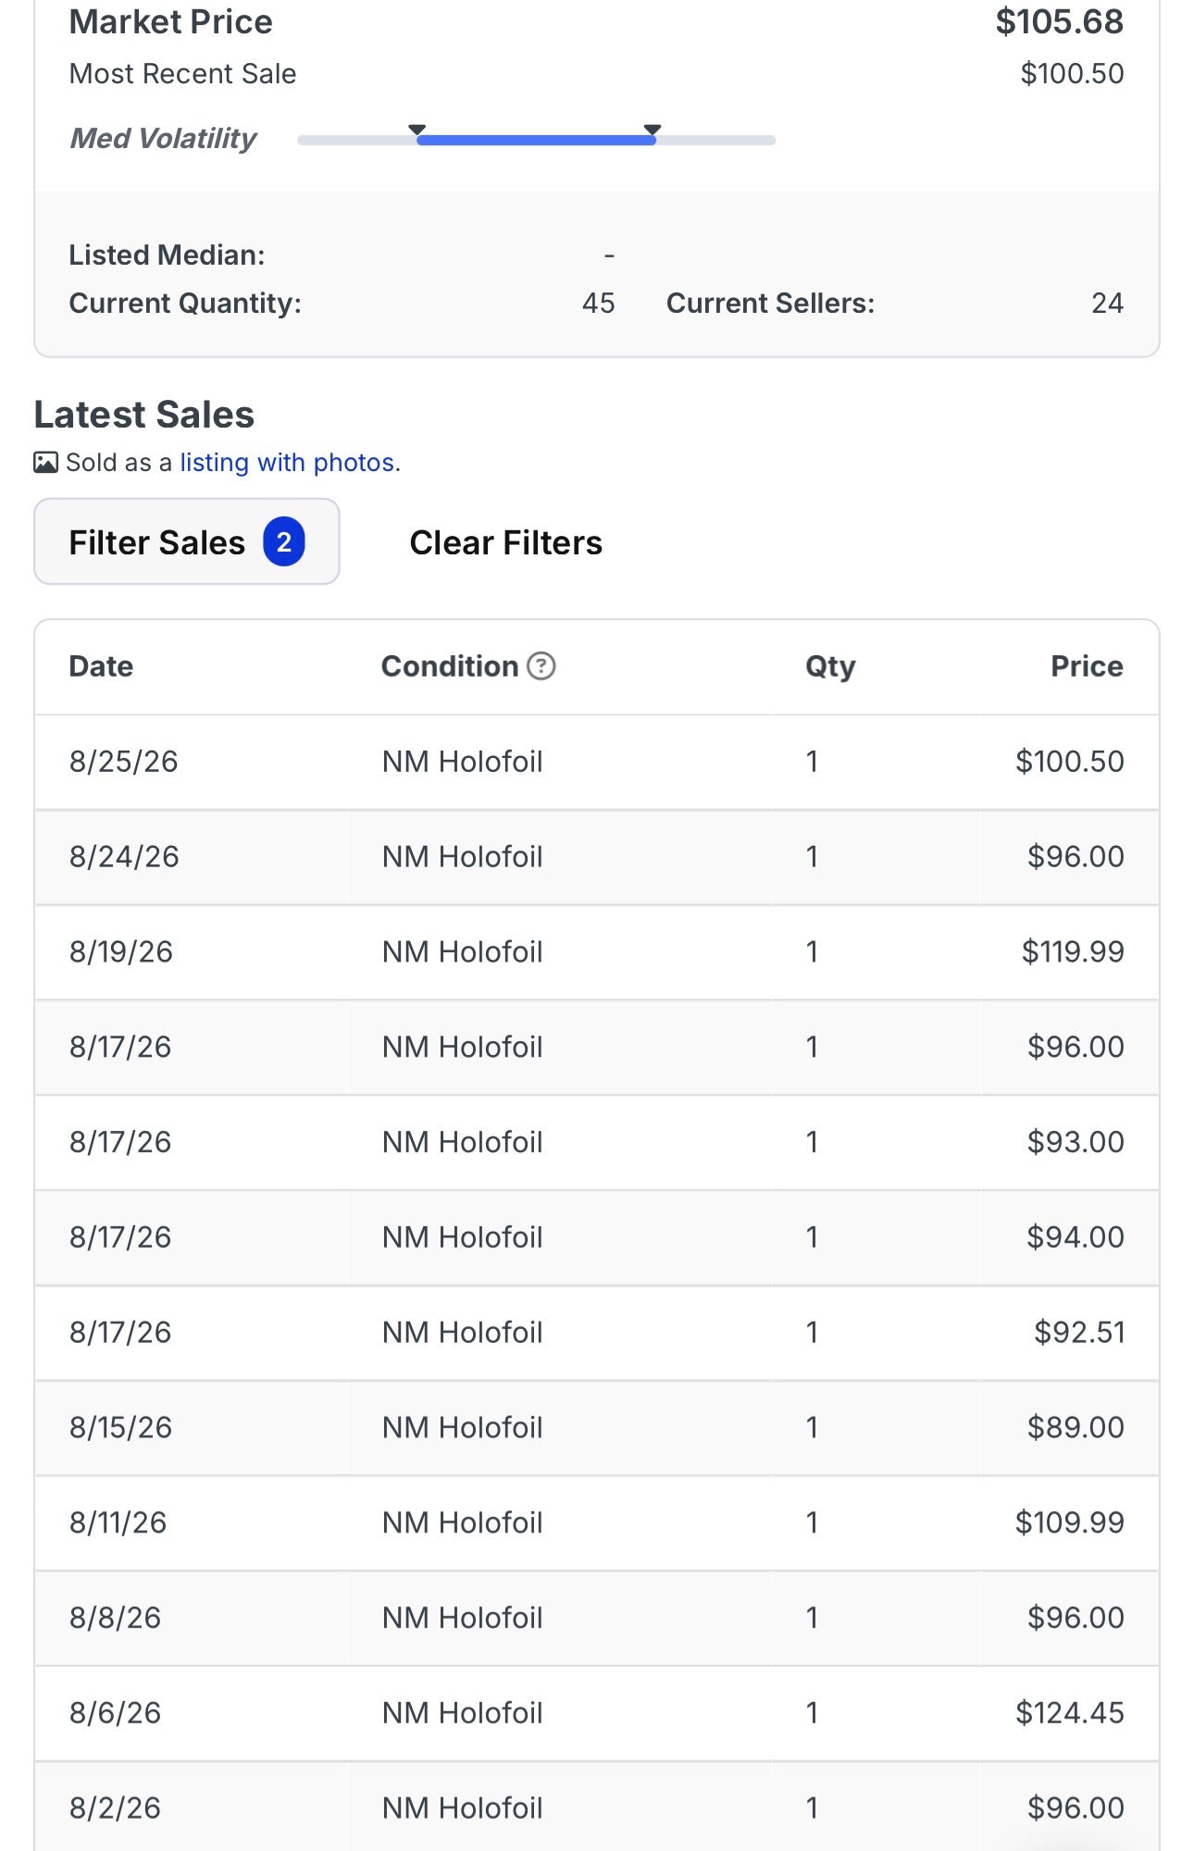Open the listing with photos link
This screenshot has height=1851, width=1194.
pyautogui.click(x=287, y=462)
